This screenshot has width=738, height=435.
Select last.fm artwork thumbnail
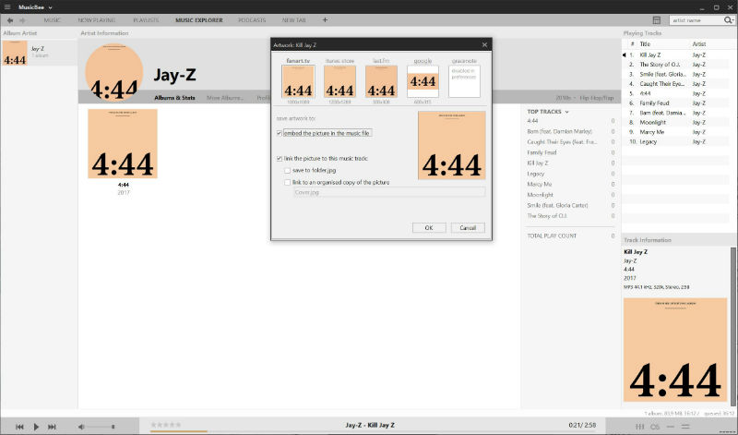click(381, 81)
